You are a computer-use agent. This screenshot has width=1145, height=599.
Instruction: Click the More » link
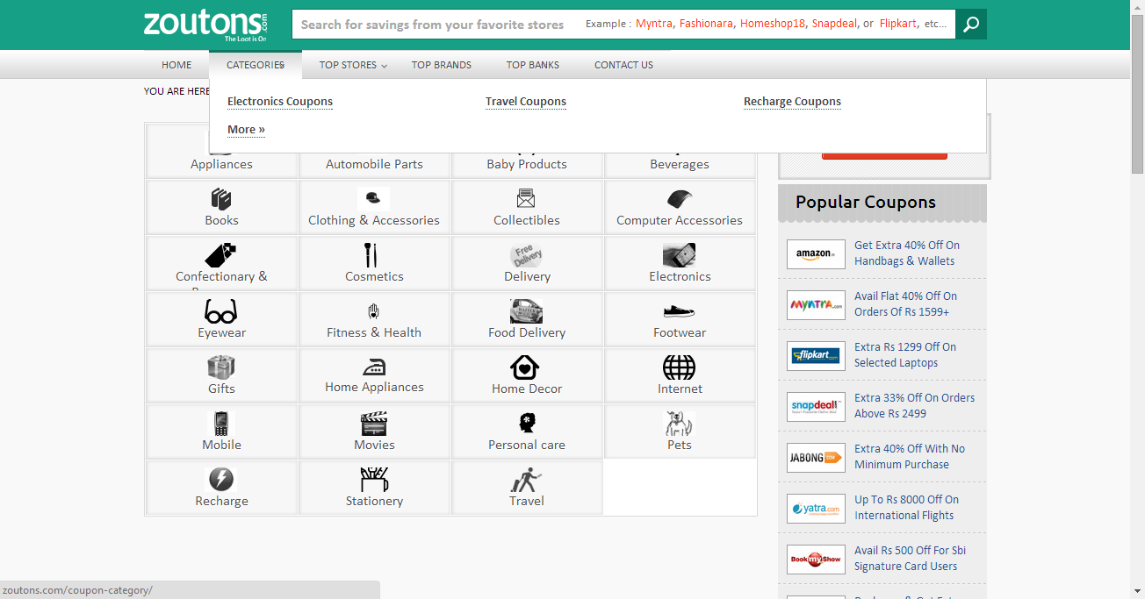pyautogui.click(x=246, y=130)
